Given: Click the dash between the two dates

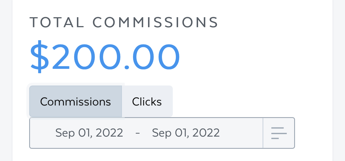Looking at the screenshot, I should 137,133.
